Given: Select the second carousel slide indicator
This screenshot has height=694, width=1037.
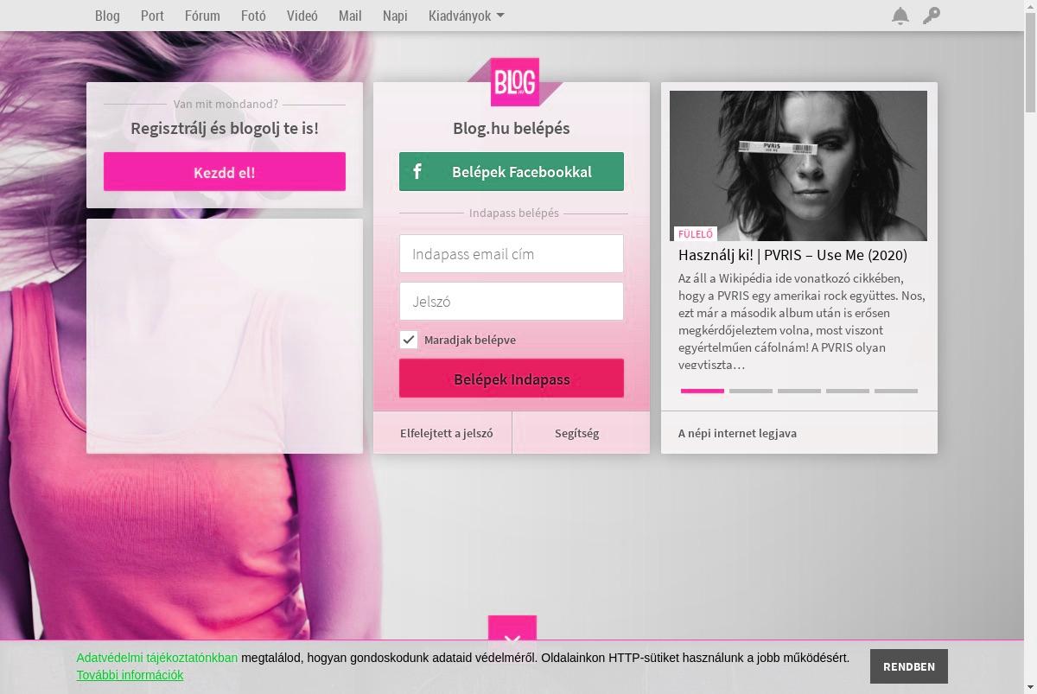Looking at the screenshot, I should point(751,391).
